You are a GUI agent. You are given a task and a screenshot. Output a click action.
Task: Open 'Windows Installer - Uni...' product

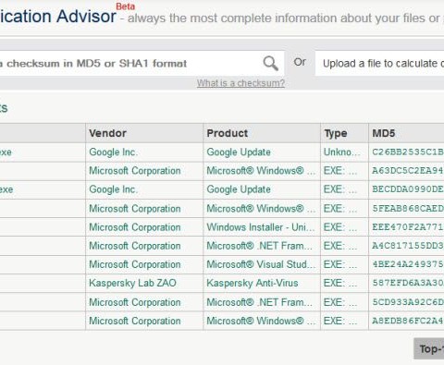(261, 227)
